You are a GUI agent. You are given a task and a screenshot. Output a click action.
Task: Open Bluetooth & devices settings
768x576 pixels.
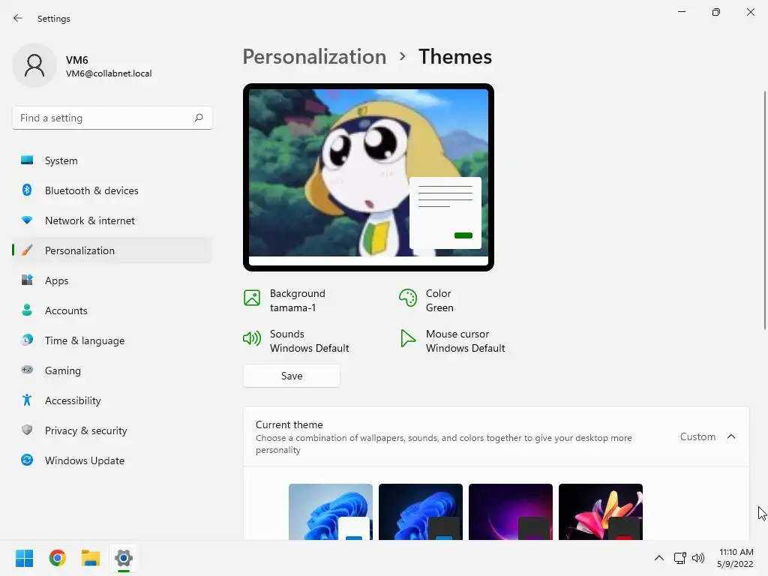[x=112, y=190]
